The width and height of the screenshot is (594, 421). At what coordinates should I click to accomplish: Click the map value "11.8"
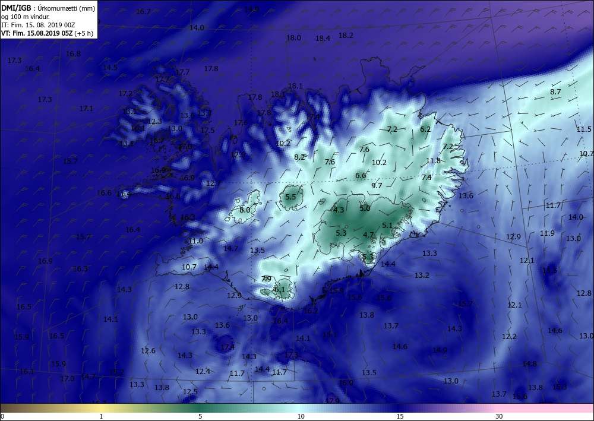click(x=433, y=160)
